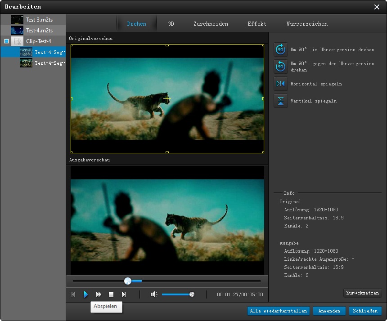Switch to the Drehen tab
The image size is (387, 321).
click(x=137, y=24)
